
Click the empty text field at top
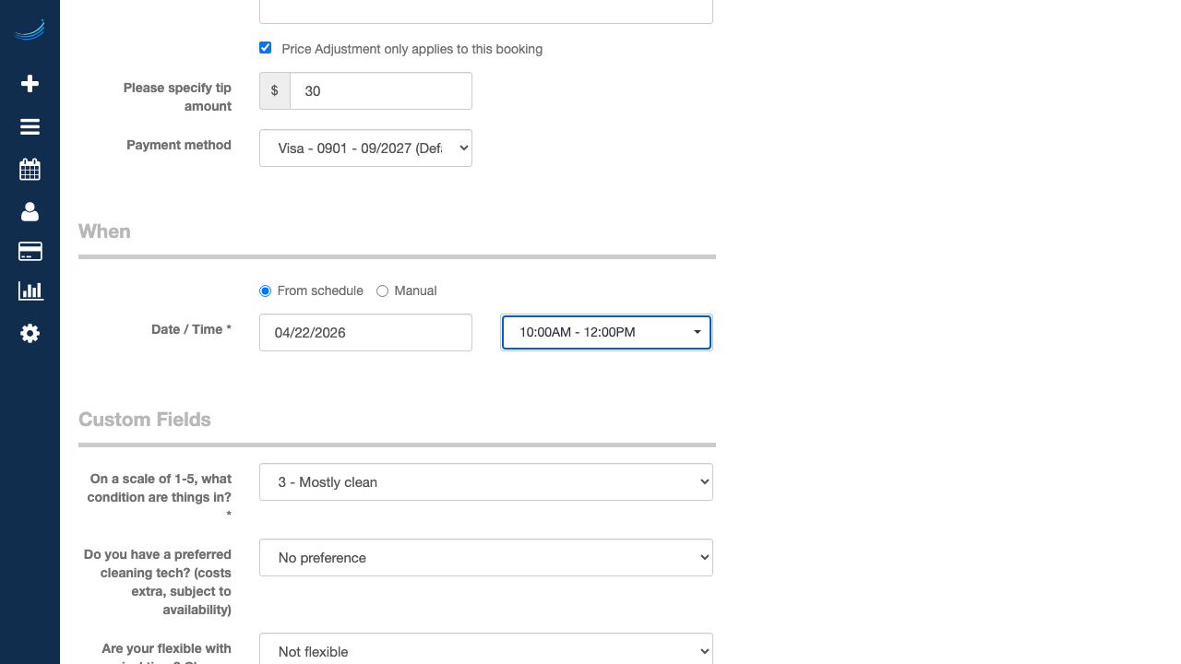[485, 11]
